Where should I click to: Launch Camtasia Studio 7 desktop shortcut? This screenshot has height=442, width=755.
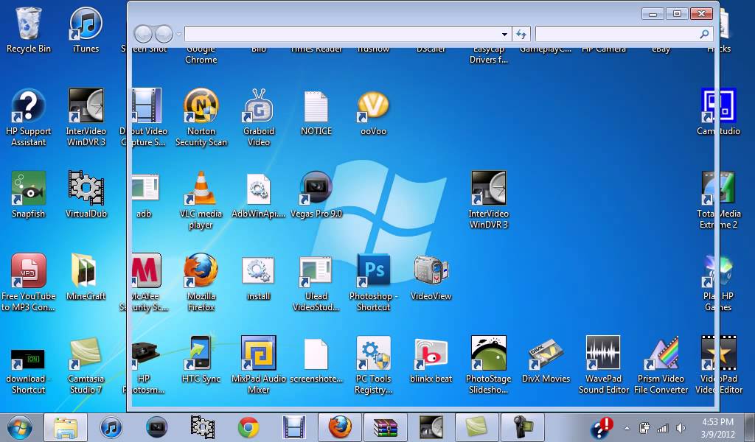point(86,365)
